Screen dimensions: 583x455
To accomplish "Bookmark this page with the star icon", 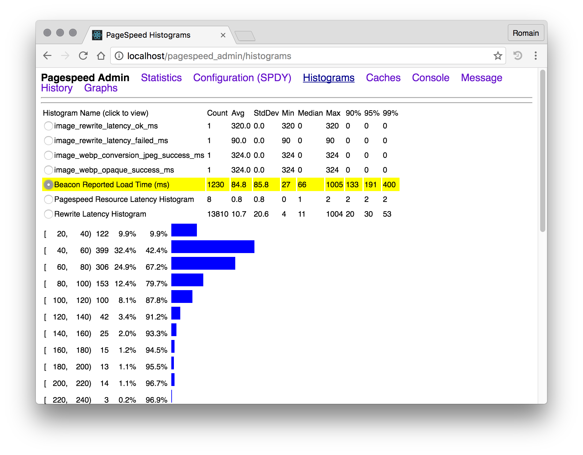I will pyautogui.click(x=498, y=56).
